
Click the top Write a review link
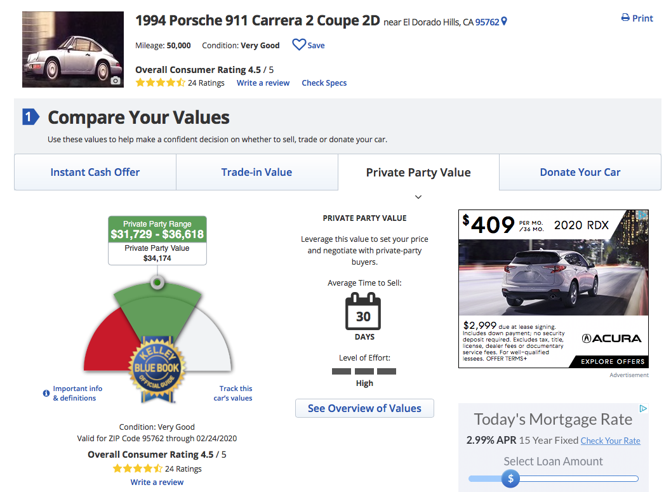[263, 83]
